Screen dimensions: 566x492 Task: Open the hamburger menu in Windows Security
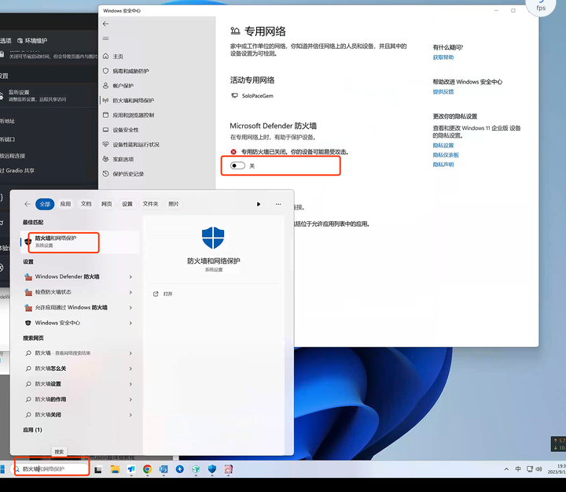point(106,39)
